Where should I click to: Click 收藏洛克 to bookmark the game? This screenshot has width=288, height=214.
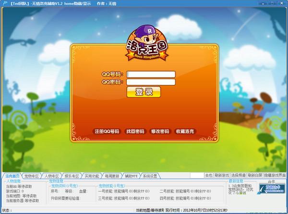(185, 131)
